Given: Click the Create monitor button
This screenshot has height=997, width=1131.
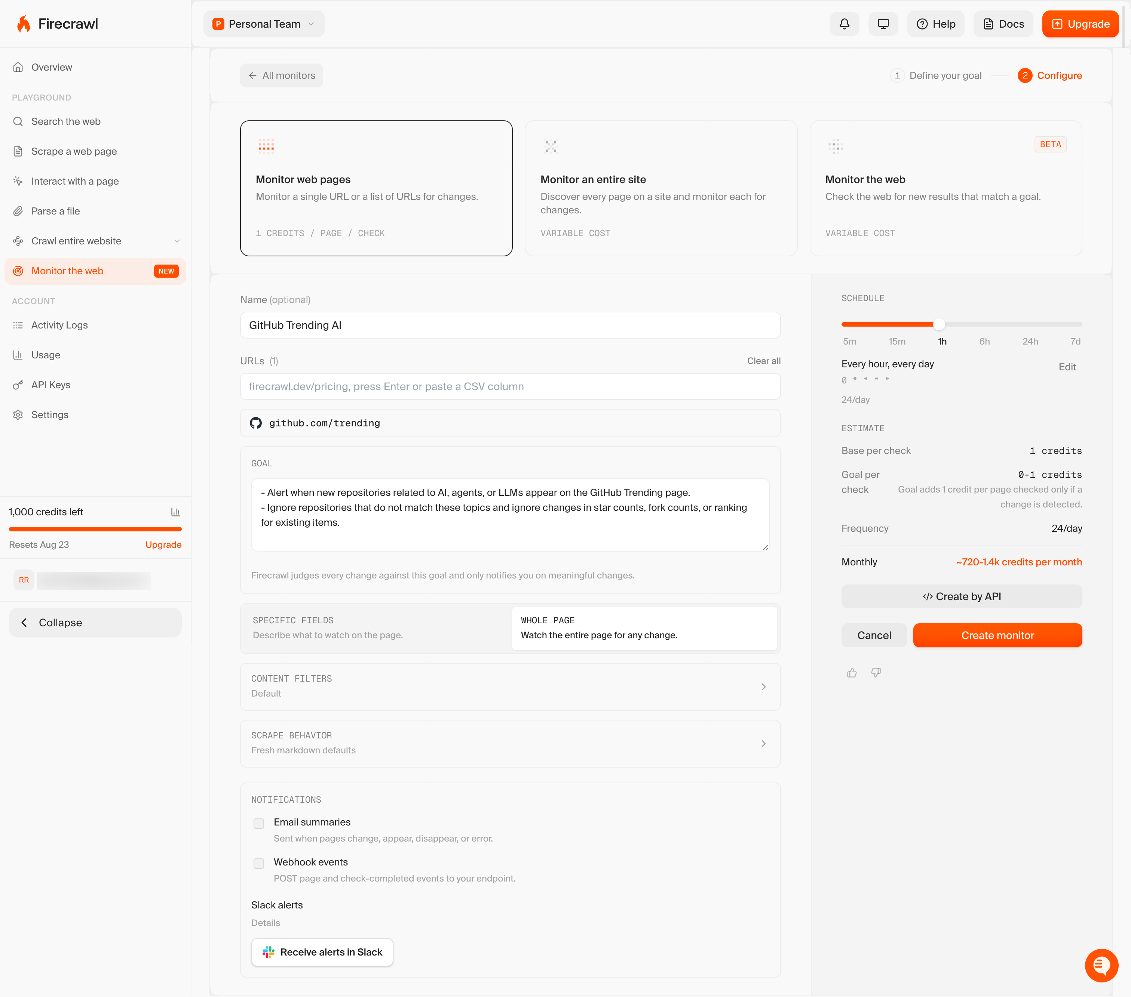Looking at the screenshot, I should pyautogui.click(x=997, y=635).
